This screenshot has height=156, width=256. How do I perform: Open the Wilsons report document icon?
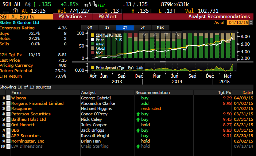point(8,98)
